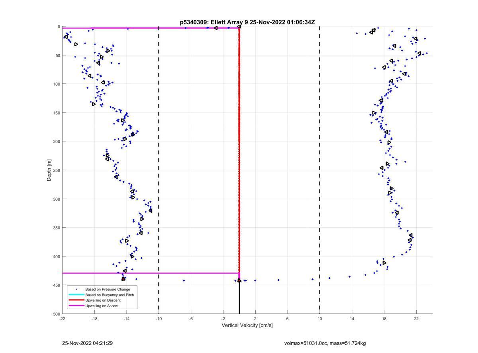478x353 pixels.
Task: Click the x-axis tick label '6'
Action: (x=288, y=319)
